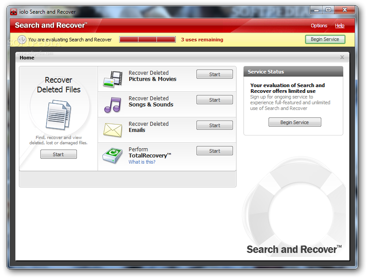Screen dimensions: 367x278
Task: Click the Home panel title
Action: click(27, 58)
